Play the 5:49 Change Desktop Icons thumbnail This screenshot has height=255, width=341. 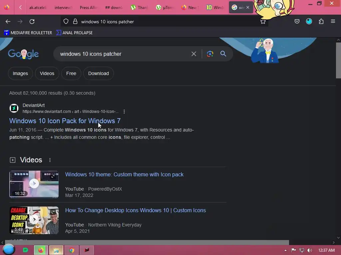click(34, 220)
